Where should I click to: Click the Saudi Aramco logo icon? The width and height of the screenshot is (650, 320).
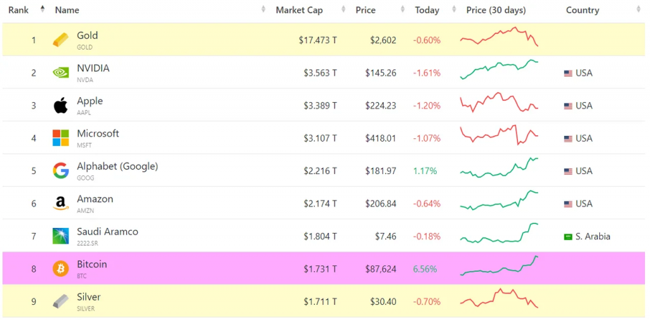(x=61, y=236)
